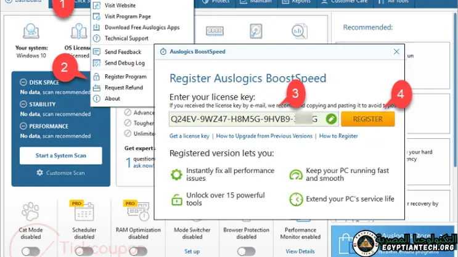Click ask now link under question
Image resolution: width=458 pixels, height=257 pixels.
[x=143, y=166]
